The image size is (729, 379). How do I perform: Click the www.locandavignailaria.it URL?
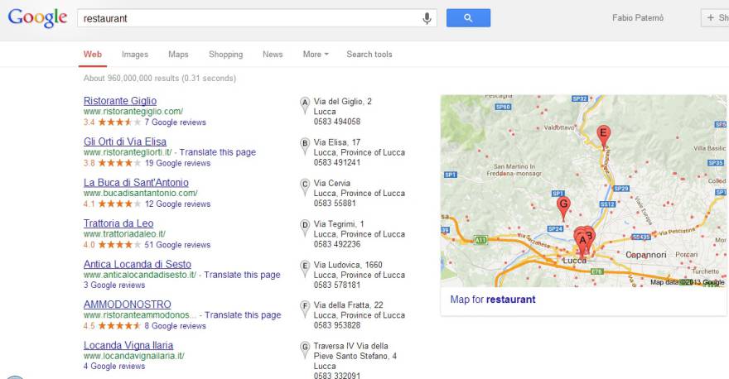point(134,356)
